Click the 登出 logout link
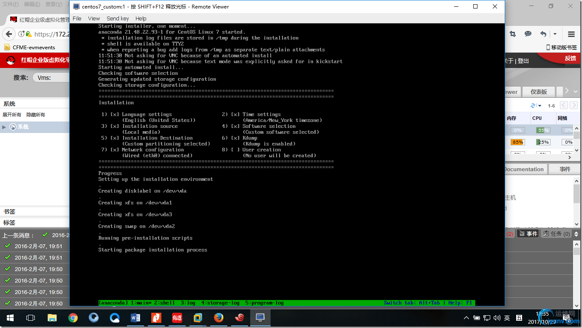Image resolution: width=582 pixels, height=328 pixels. pos(523,61)
